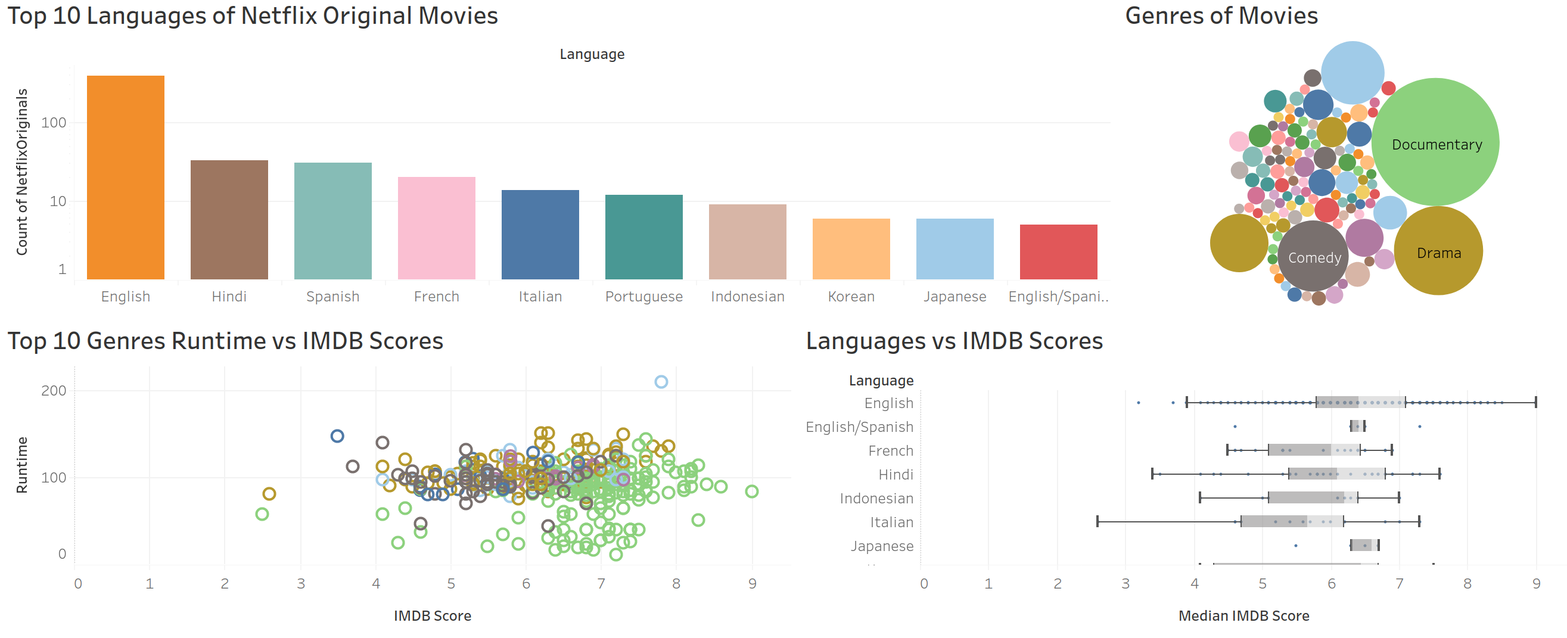Screen dimensions: 1567x638
Task: Click the light blue outlier point near 200 runtime
Action: click(x=661, y=382)
